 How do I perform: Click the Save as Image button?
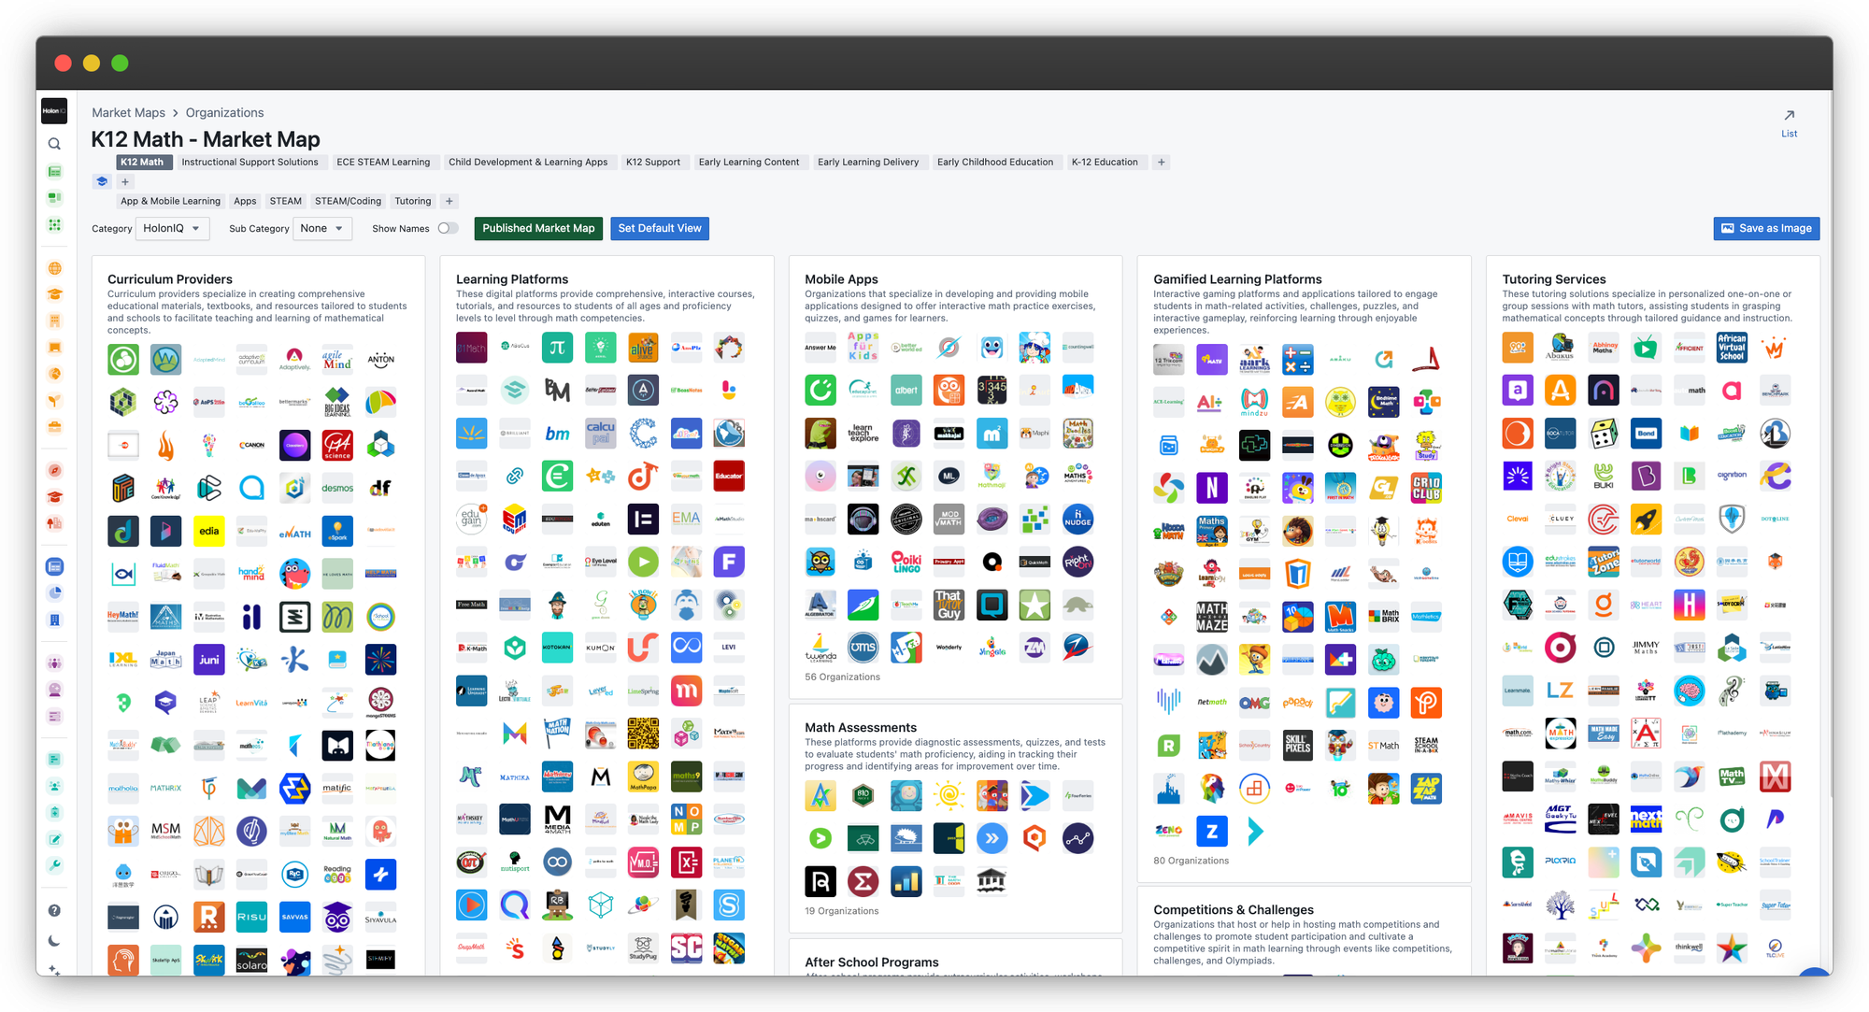(1765, 228)
